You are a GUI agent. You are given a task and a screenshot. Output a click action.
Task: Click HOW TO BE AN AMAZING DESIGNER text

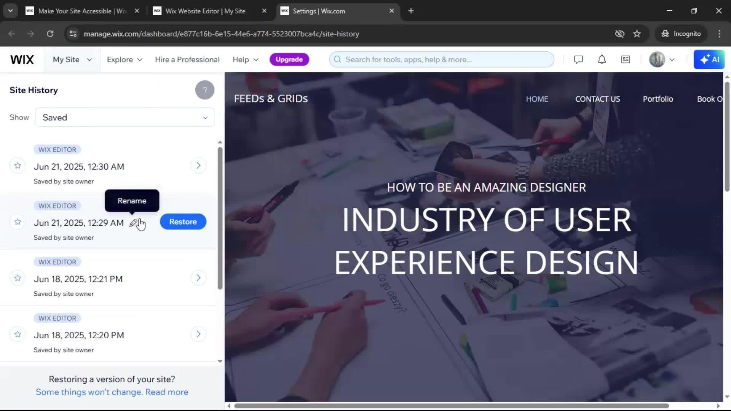(486, 188)
